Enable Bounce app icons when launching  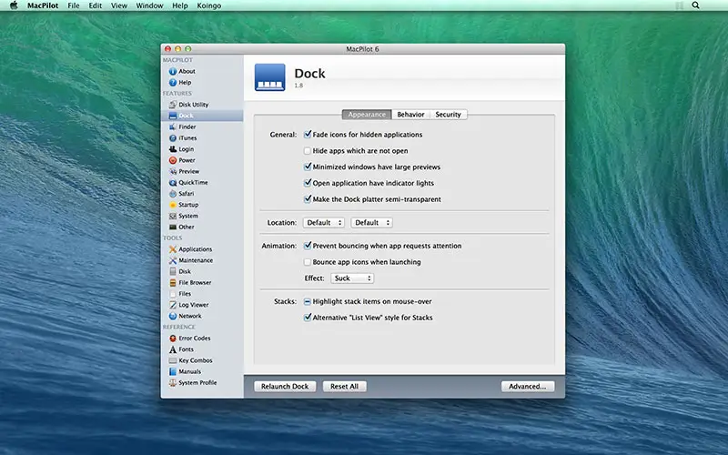click(308, 262)
